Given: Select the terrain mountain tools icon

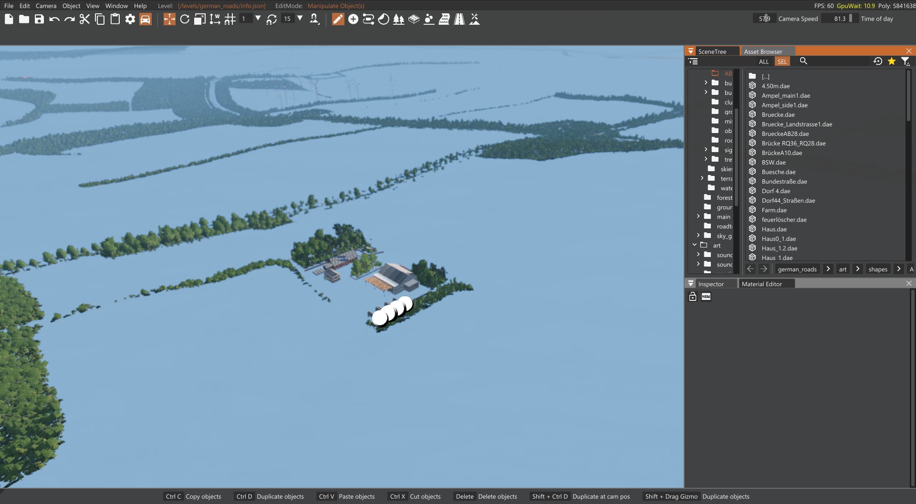Looking at the screenshot, I should pos(475,19).
